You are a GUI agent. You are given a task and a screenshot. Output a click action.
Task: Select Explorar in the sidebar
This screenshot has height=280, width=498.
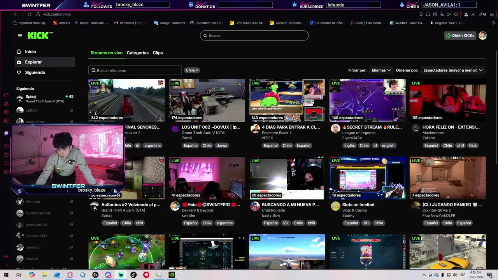click(x=45, y=62)
